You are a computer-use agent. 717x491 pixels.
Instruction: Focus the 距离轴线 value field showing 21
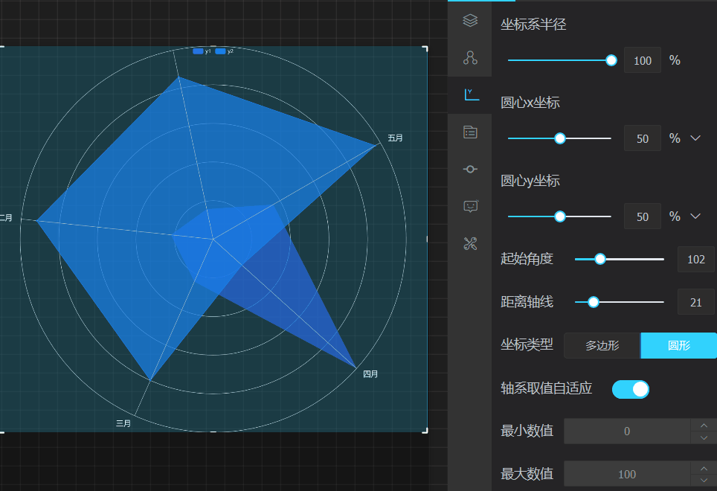click(696, 302)
